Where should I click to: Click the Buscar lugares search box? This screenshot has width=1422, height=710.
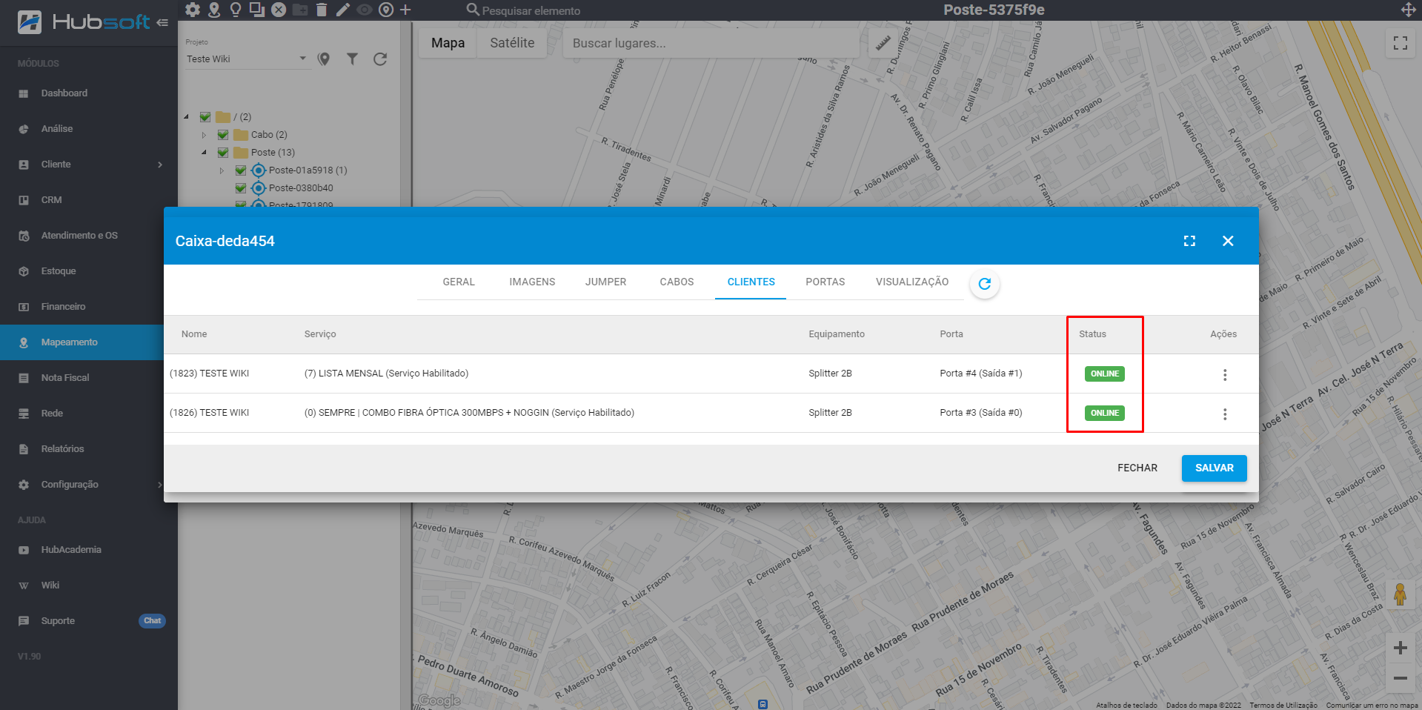[x=711, y=43]
